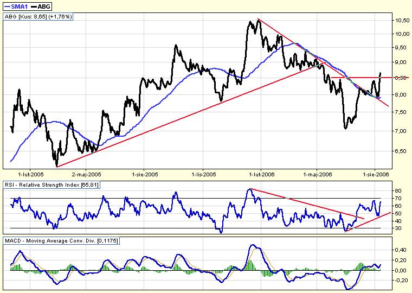The height and width of the screenshot is (293, 412).
Task: Click the SMA1 legend entry
Action: pyautogui.click(x=16, y=7)
